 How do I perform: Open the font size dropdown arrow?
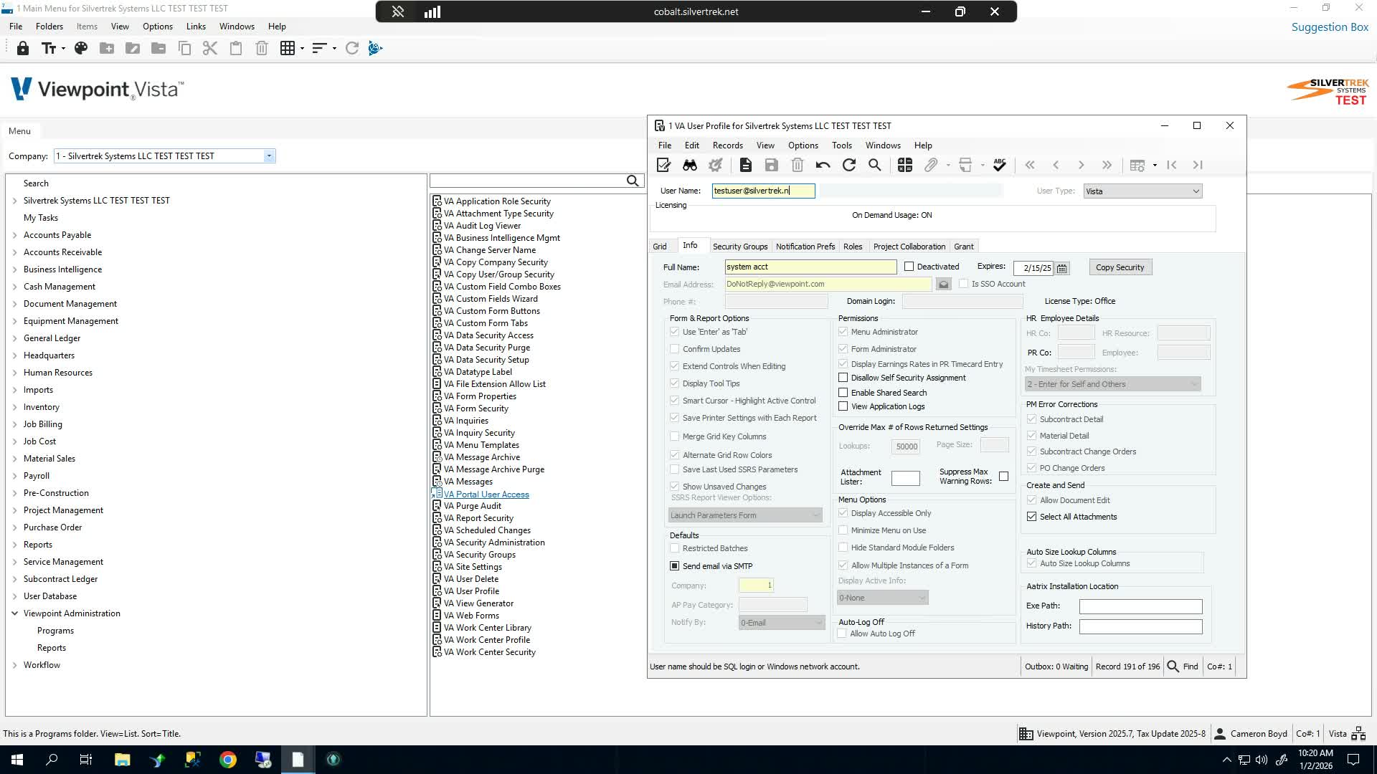tap(63, 48)
